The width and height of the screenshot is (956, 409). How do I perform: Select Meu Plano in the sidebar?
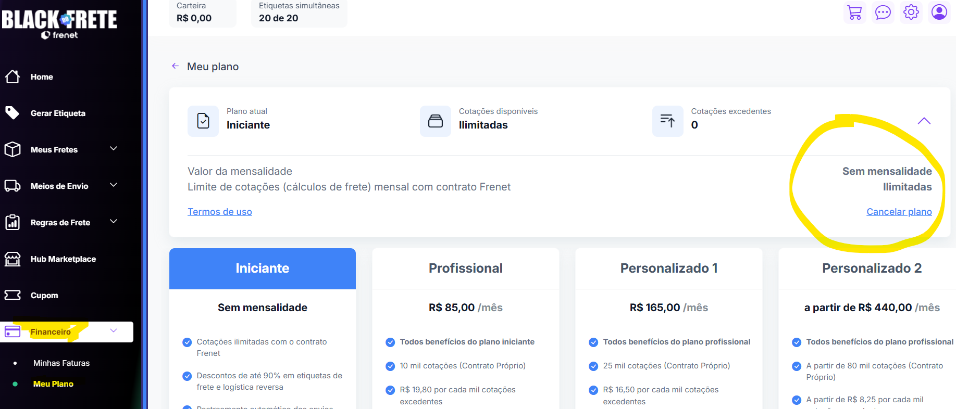point(53,384)
